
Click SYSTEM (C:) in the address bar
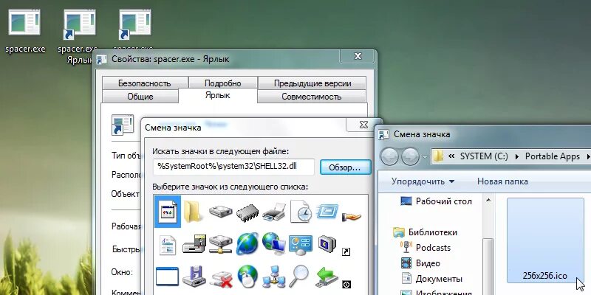484,156
